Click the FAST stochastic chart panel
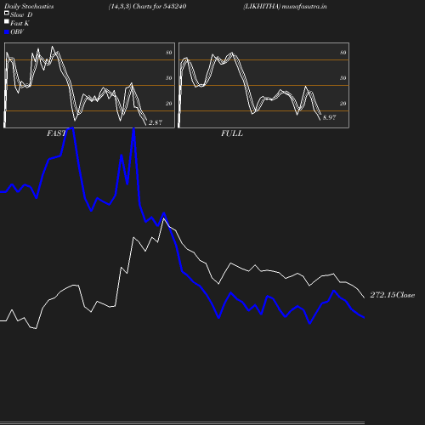This screenshot has width=425, height=425. (89, 85)
